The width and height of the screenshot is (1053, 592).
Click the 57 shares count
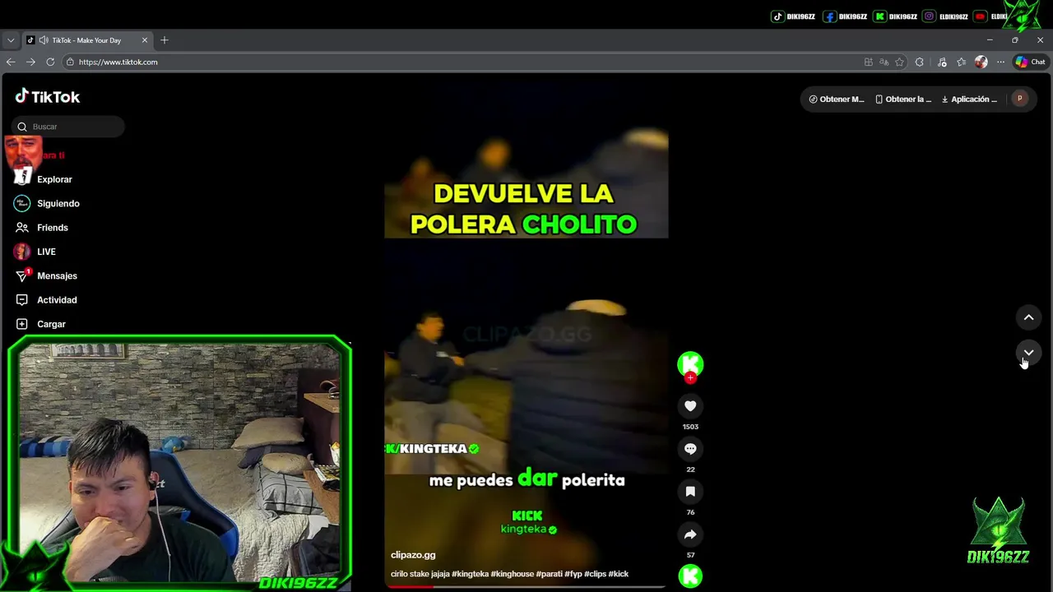[690, 555]
